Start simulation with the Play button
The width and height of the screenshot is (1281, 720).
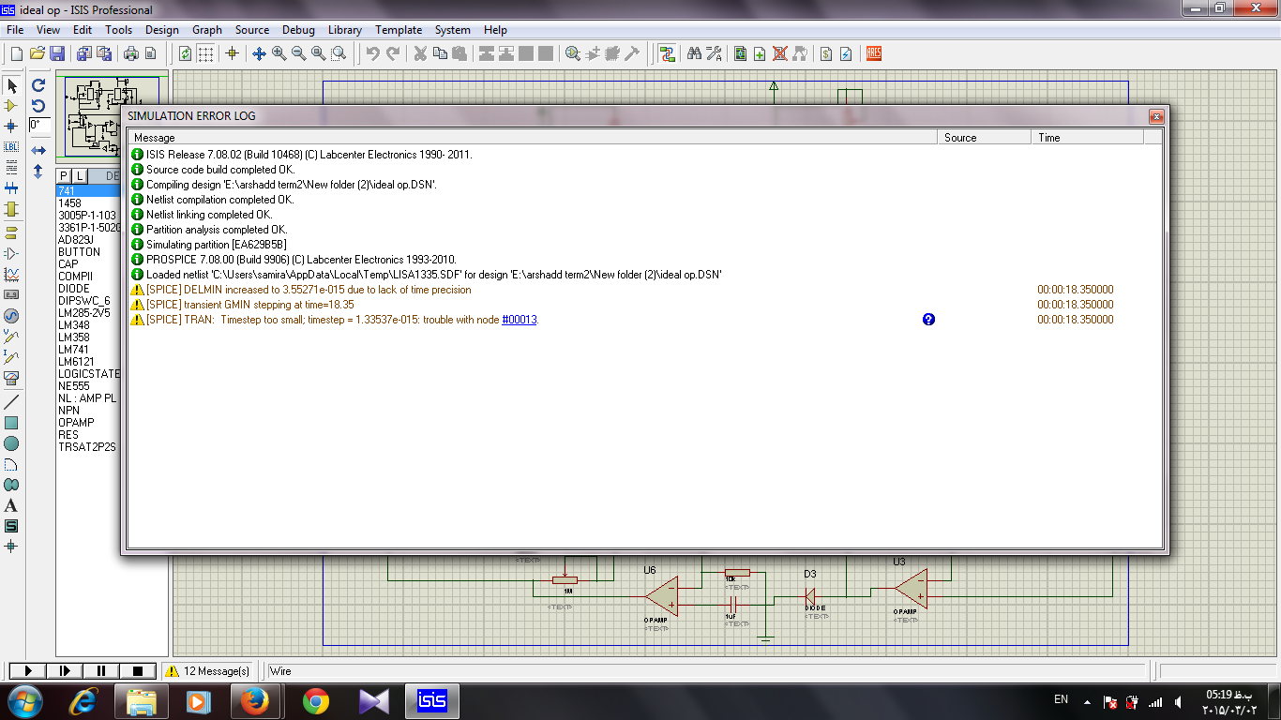[x=27, y=670]
